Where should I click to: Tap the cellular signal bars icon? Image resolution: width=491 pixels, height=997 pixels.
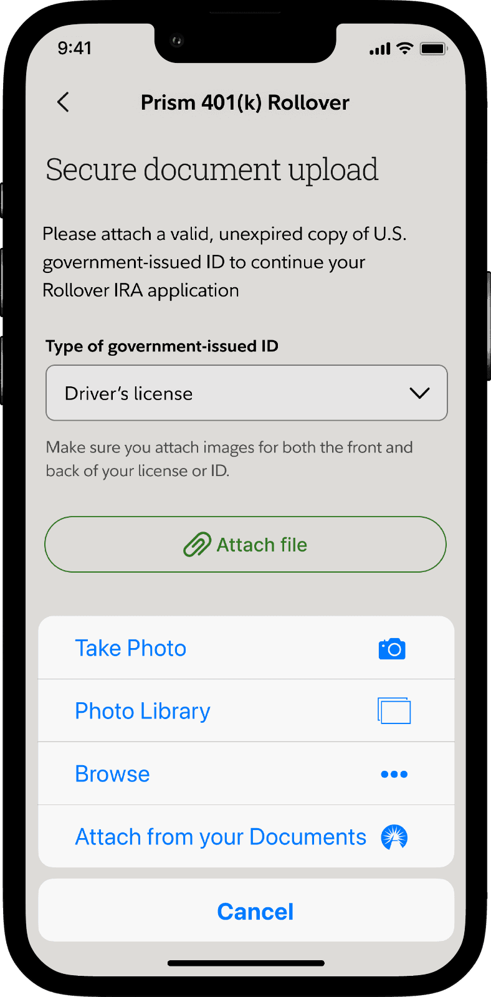click(379, 49)
